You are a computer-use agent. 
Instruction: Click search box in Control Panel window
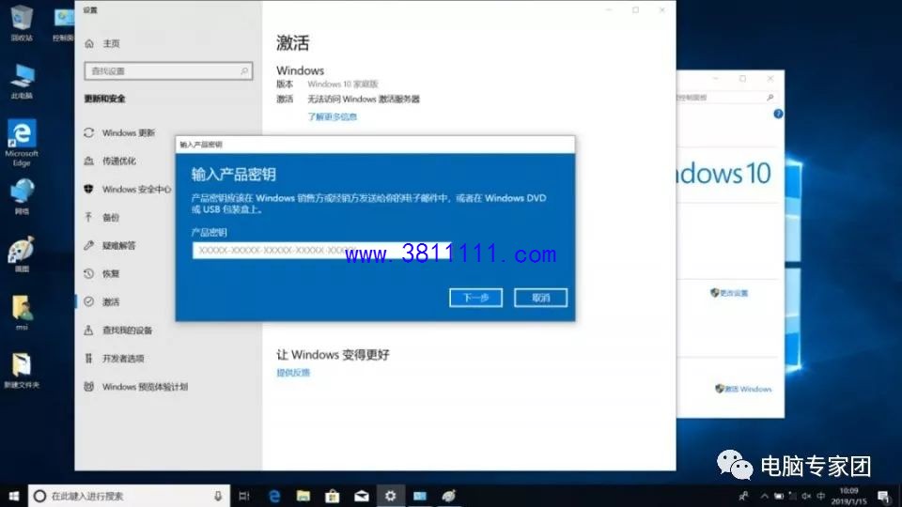726,98
